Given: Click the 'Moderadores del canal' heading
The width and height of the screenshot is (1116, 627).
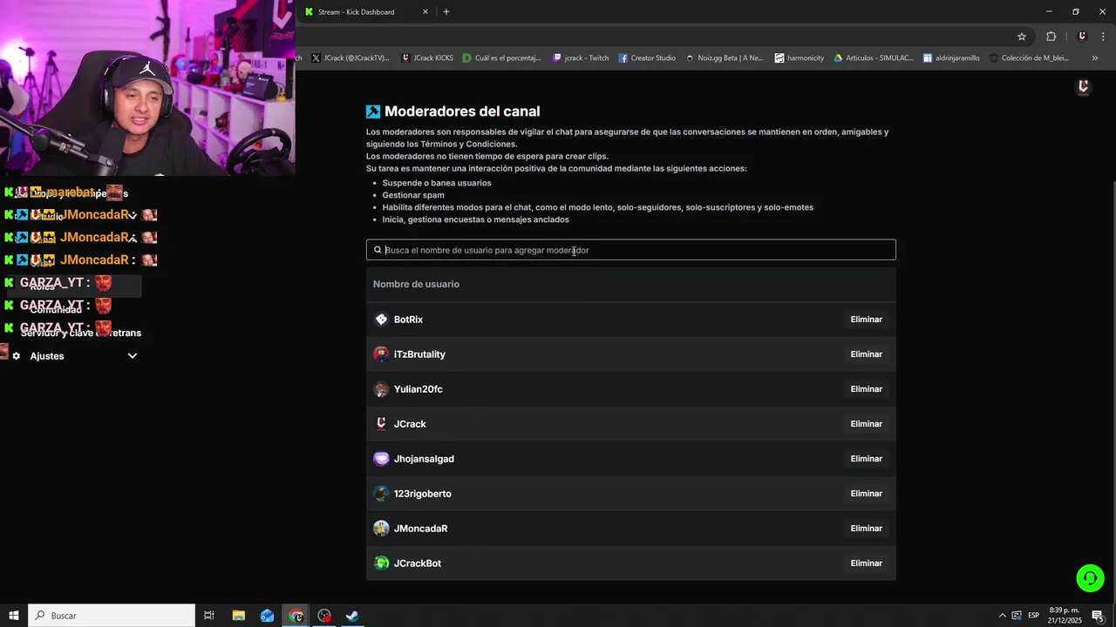Looking at the screenshot, I should pos(462,111).
